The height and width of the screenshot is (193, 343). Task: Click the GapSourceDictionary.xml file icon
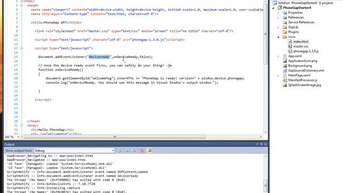coord(285,70)
